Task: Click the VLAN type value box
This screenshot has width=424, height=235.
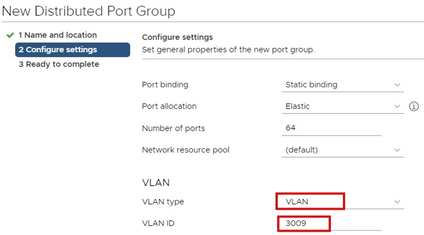Action: (x=310, y=202)
